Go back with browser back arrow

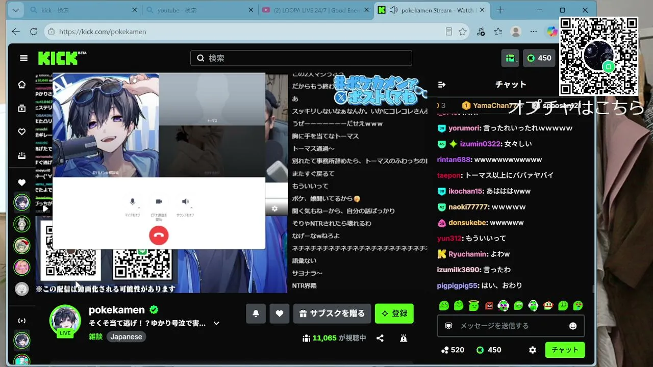[x=16, y=32]
